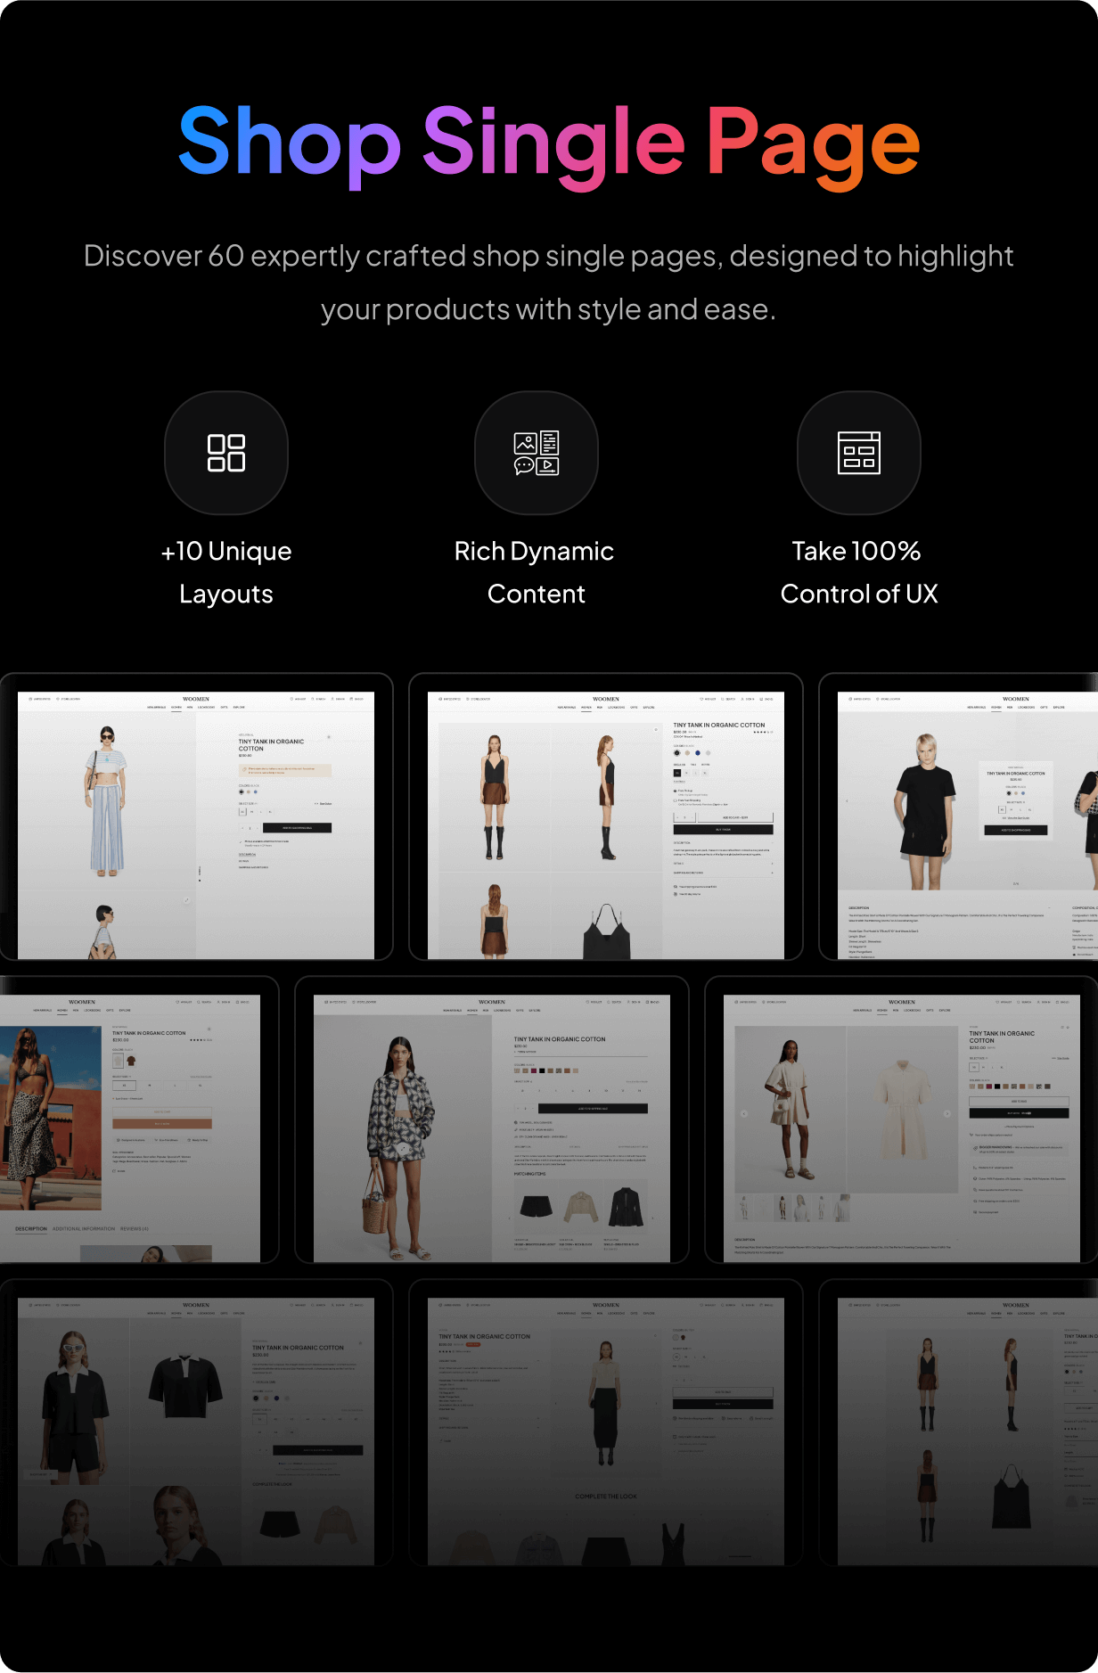Click the +10 Unique Layouts grid icon
1098x1673 pixels.
click(x=225, y=453)
